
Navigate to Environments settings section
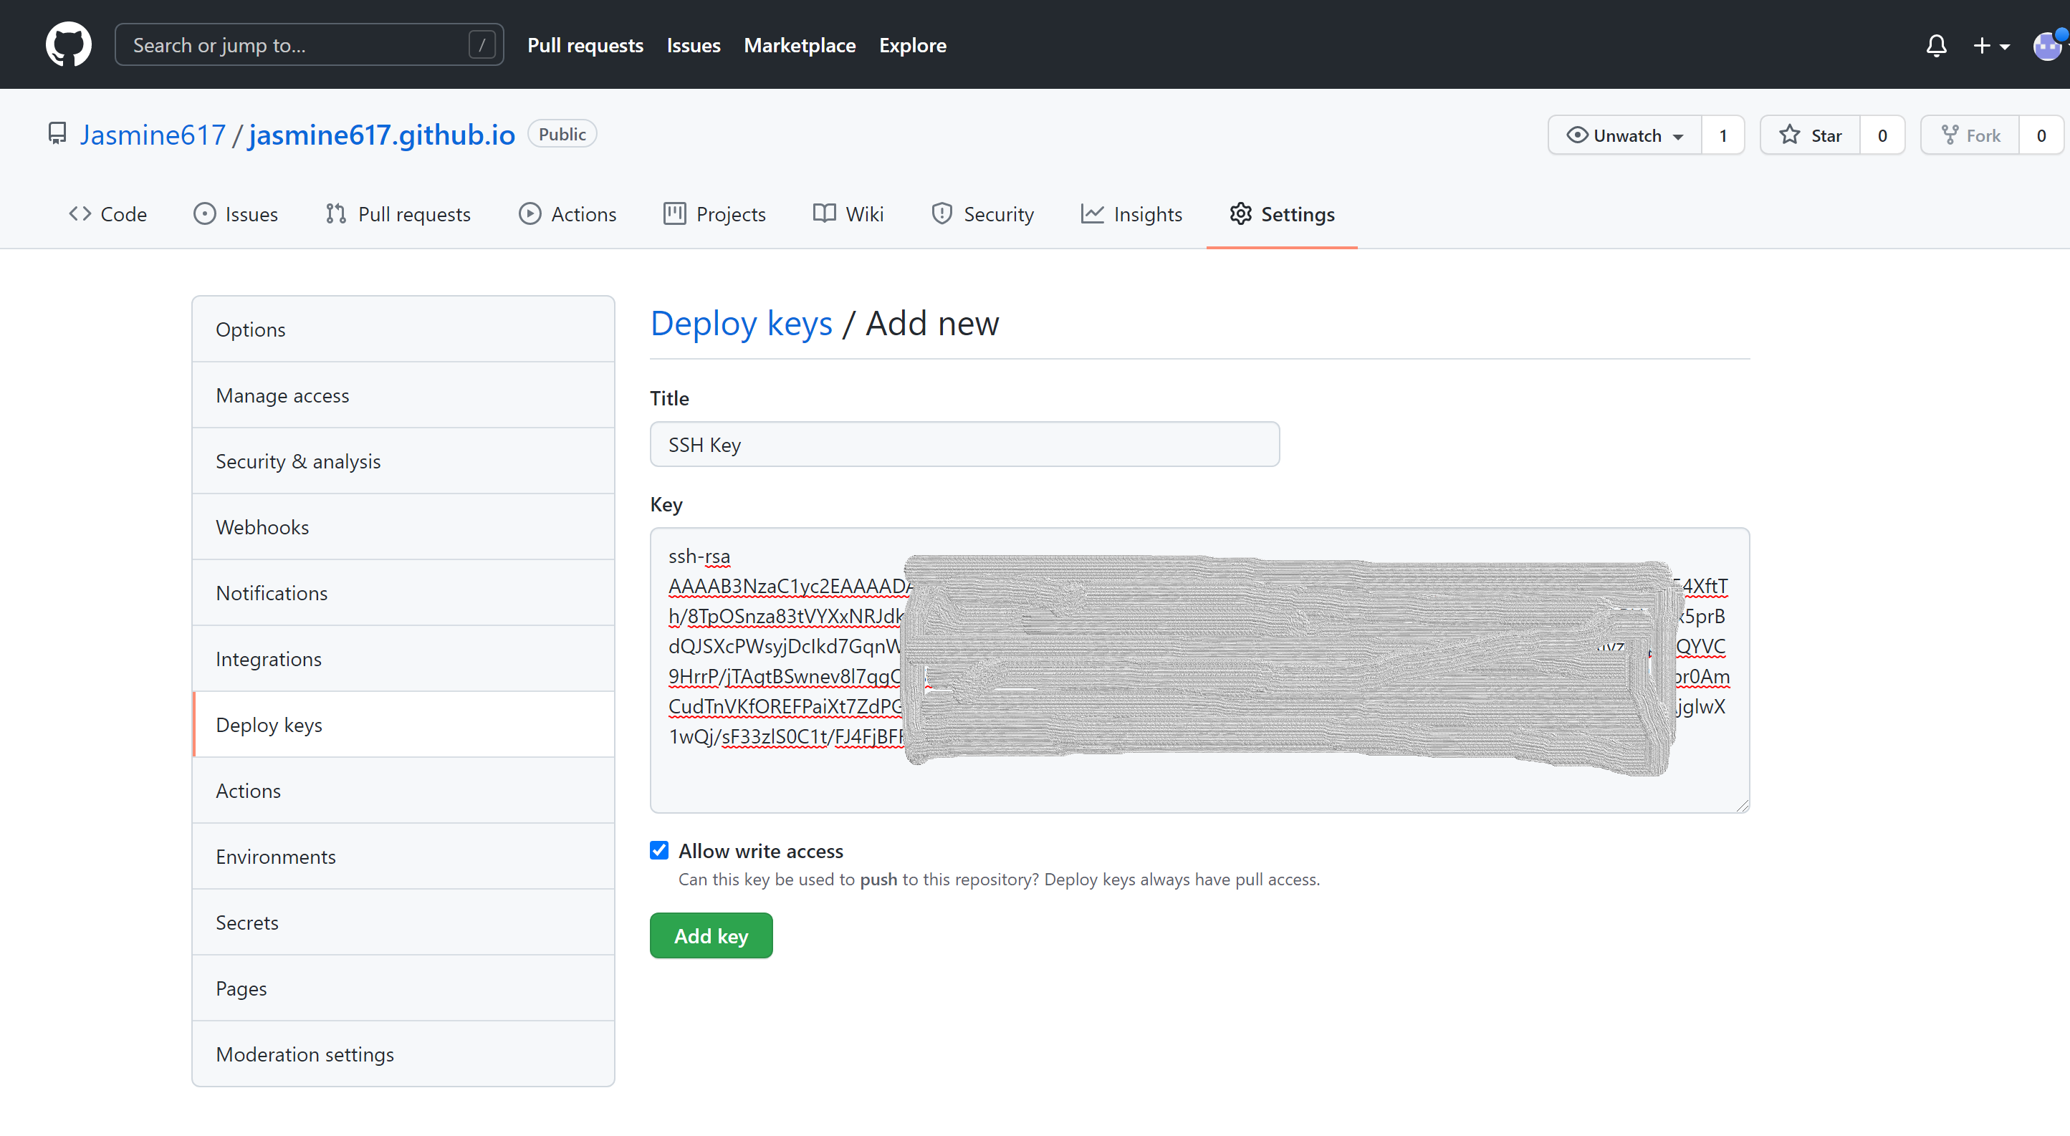(x=277, y=856)
